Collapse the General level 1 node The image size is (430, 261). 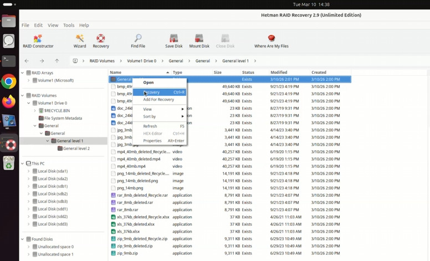pyautogui.click(x=48, y=141)
